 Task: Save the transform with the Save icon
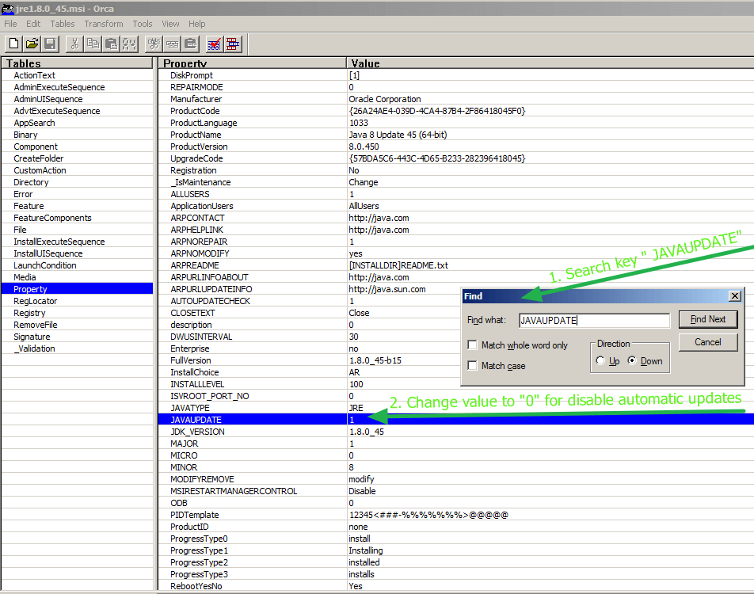pyautogui.click(x=50, y=44)
